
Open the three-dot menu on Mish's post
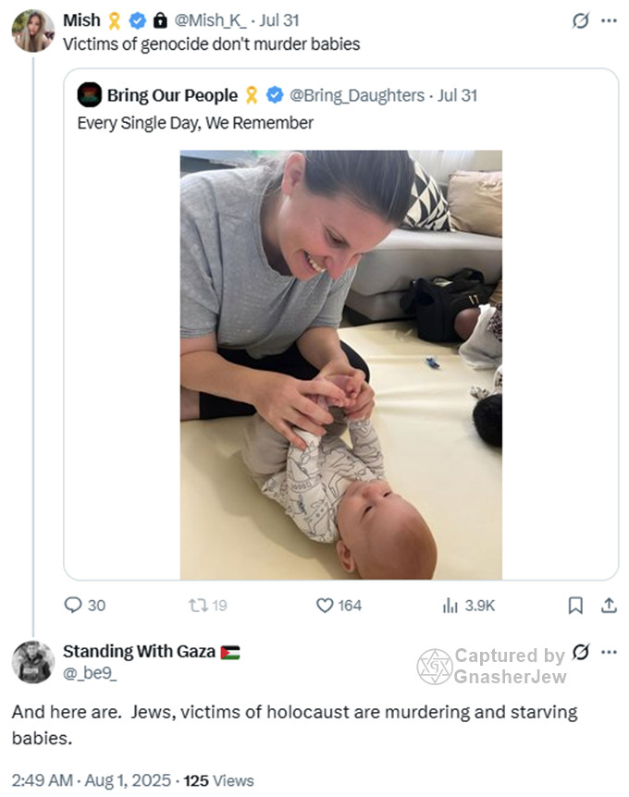[x=608, y=20]
